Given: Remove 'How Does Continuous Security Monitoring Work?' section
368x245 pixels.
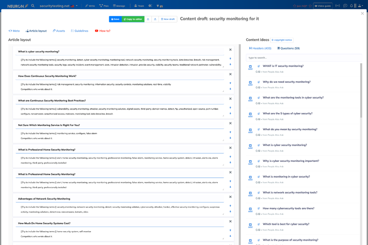Looking at the screenshot, I should coord(230,74).
